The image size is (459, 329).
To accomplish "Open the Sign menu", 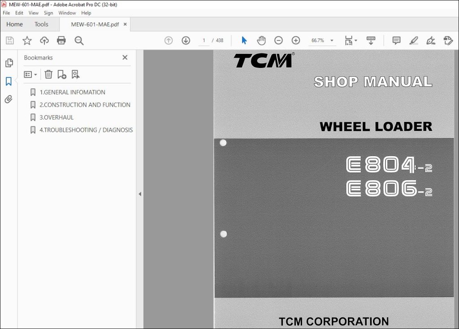I will 48,13.
